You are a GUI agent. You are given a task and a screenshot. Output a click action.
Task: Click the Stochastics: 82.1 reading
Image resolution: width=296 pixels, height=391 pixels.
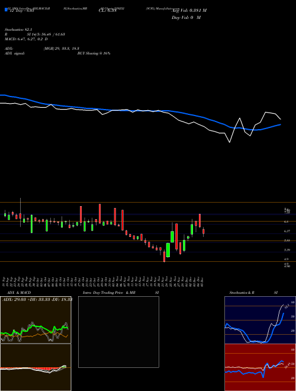(x=17, y=30)
